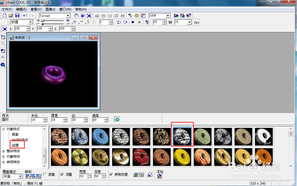Click the size mode icon left of X field

coord(5,29)
